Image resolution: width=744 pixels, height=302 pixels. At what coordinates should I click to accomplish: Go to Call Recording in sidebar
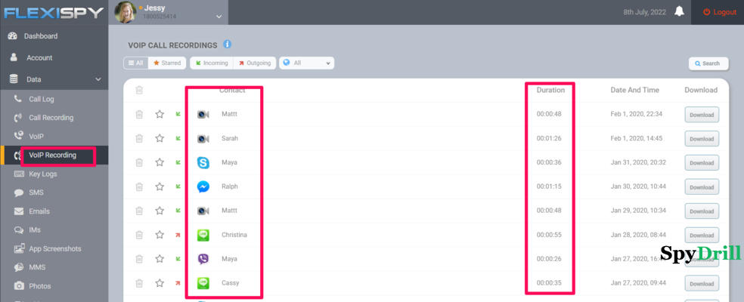coord(51,118)
